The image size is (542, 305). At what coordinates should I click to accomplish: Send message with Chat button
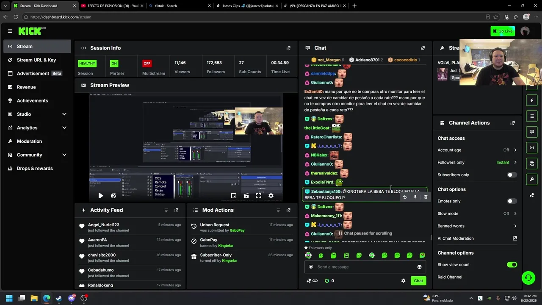click(x=418, y=281)
